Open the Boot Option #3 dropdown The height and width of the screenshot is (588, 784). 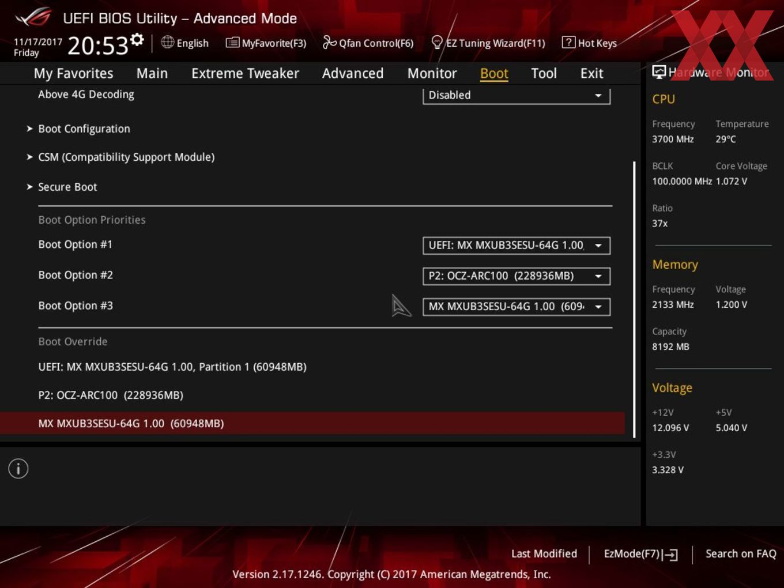(x=517, y=307)
